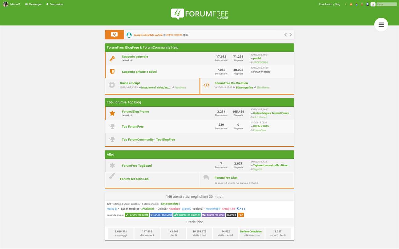The width and height of the screenshot is (399, 249).
Task: Click the mobile phone icon in top bar
Action: 367,4
